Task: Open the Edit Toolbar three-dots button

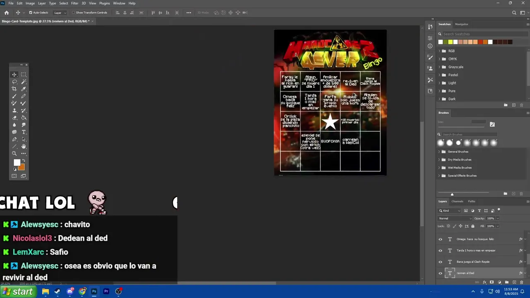Action: point(24,154)
